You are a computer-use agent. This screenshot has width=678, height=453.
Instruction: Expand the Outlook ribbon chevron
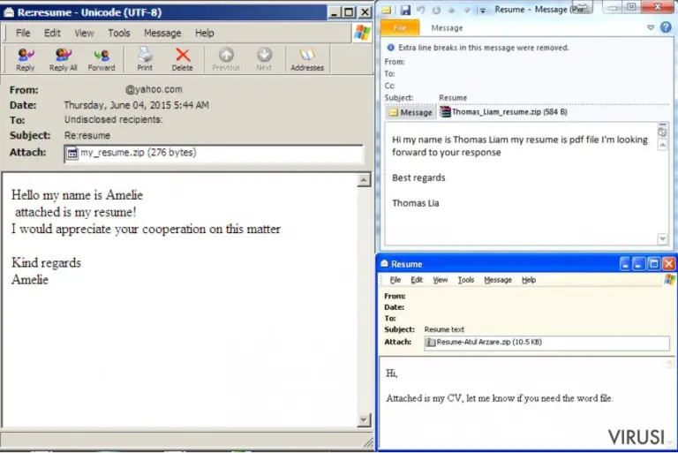651,27
